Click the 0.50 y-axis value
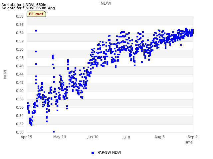 [x=20, y=50]
